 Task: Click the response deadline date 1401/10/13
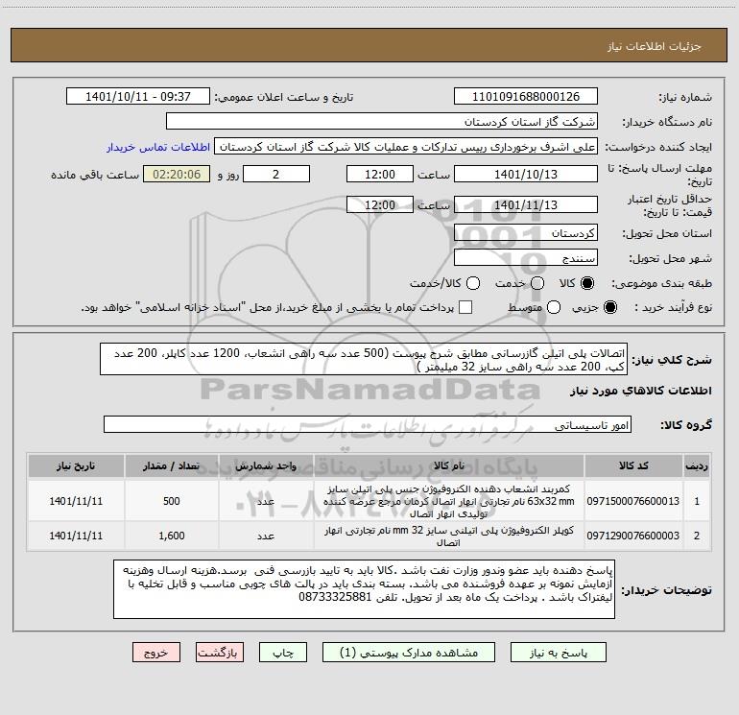526,174
